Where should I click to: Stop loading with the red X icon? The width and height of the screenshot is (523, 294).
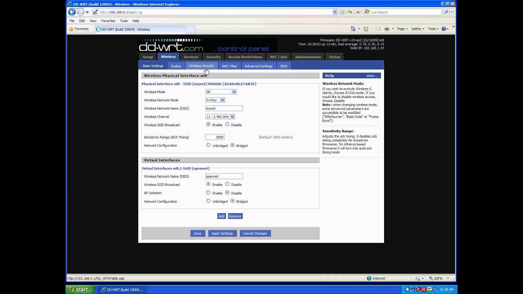(x=358, y=12)
